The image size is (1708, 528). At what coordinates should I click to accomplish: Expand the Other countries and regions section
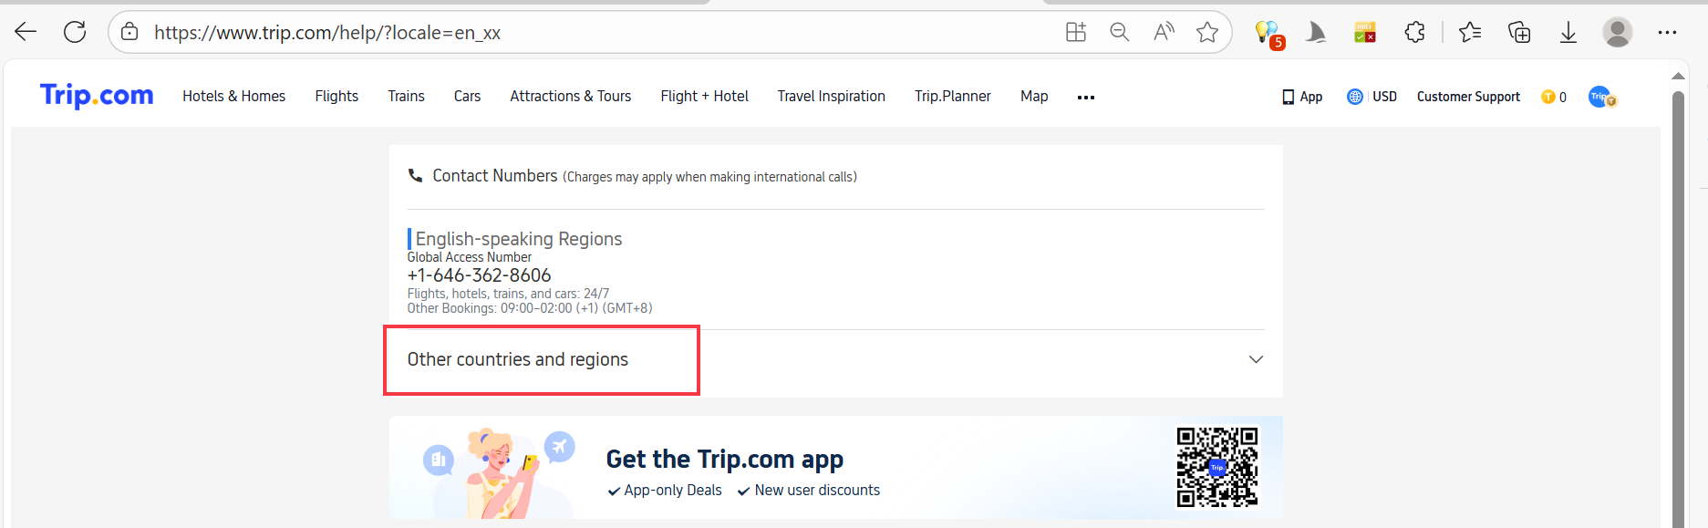[x=1256, y=359]
